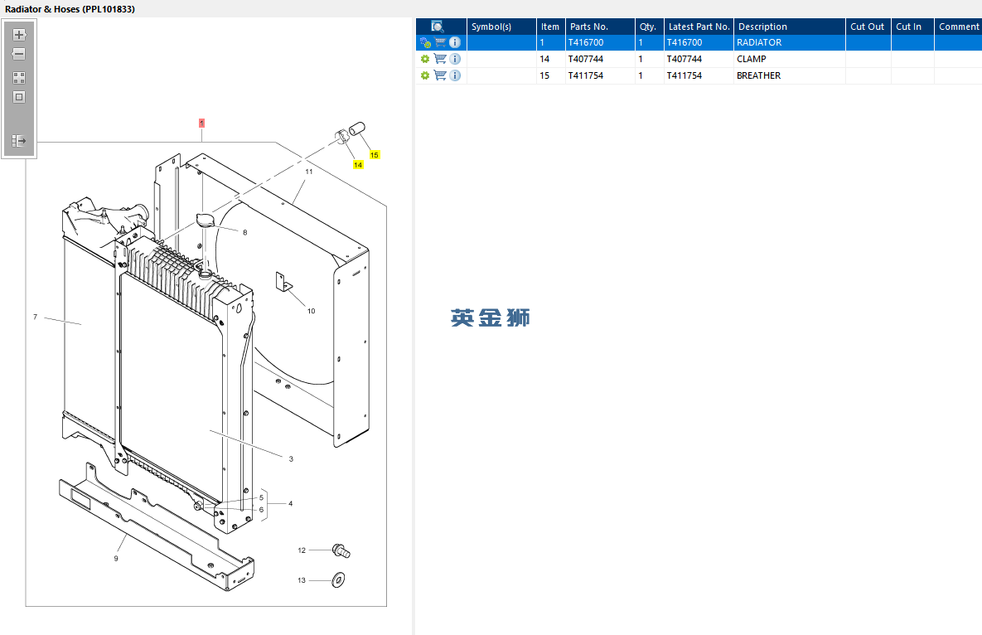
Task: Open info for BREATHER row
Action: [455, 75]
